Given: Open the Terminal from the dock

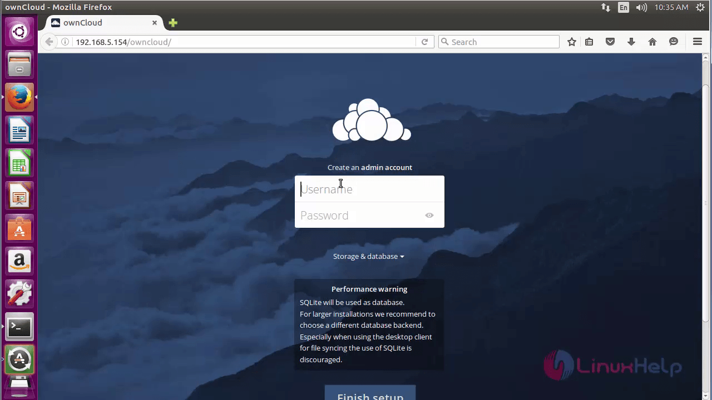Looking at the screenshot, I should pyautogui.click(x=19, y=327).
